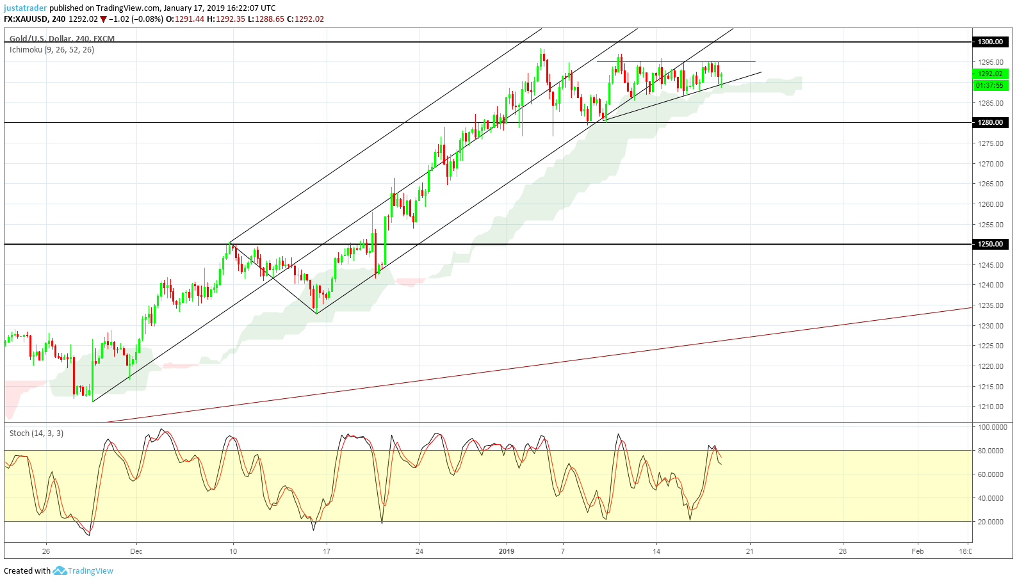The height and width of the screenshot is (582, 1017).
Task: Click the current price label 1292.02
Action: (990, 74)
